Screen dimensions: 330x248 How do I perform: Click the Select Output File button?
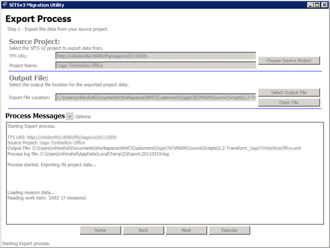tap(289, 93)
